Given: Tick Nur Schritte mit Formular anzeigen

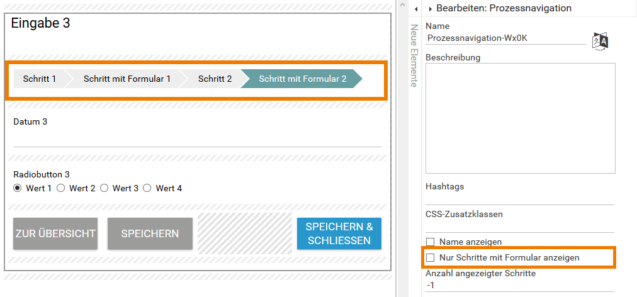Looking at the screenshot, I should pyautogui.click(x=431, y=257).
